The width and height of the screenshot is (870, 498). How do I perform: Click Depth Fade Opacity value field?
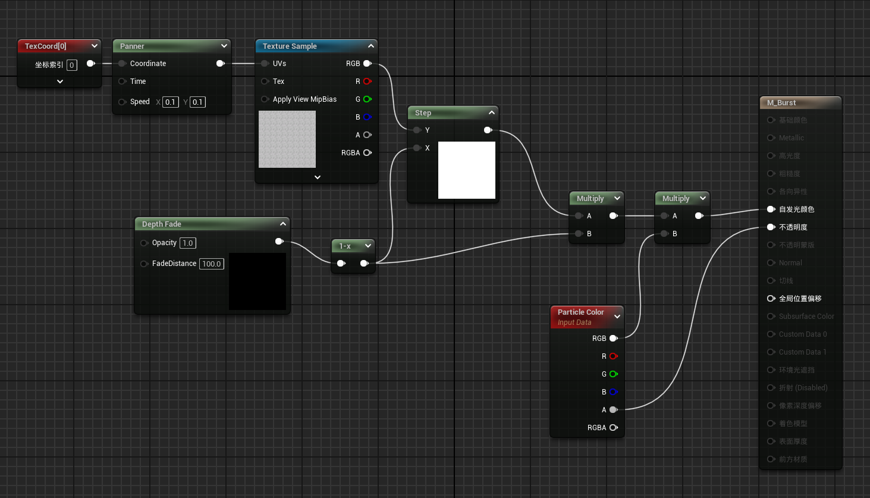[188, 243]
